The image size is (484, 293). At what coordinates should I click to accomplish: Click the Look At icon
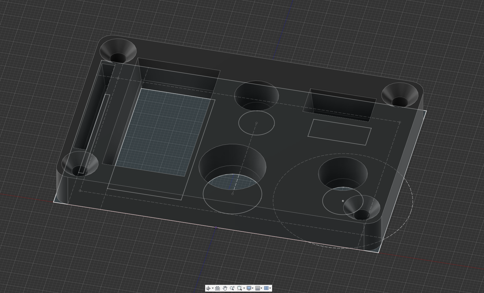[x=218, y=288]
